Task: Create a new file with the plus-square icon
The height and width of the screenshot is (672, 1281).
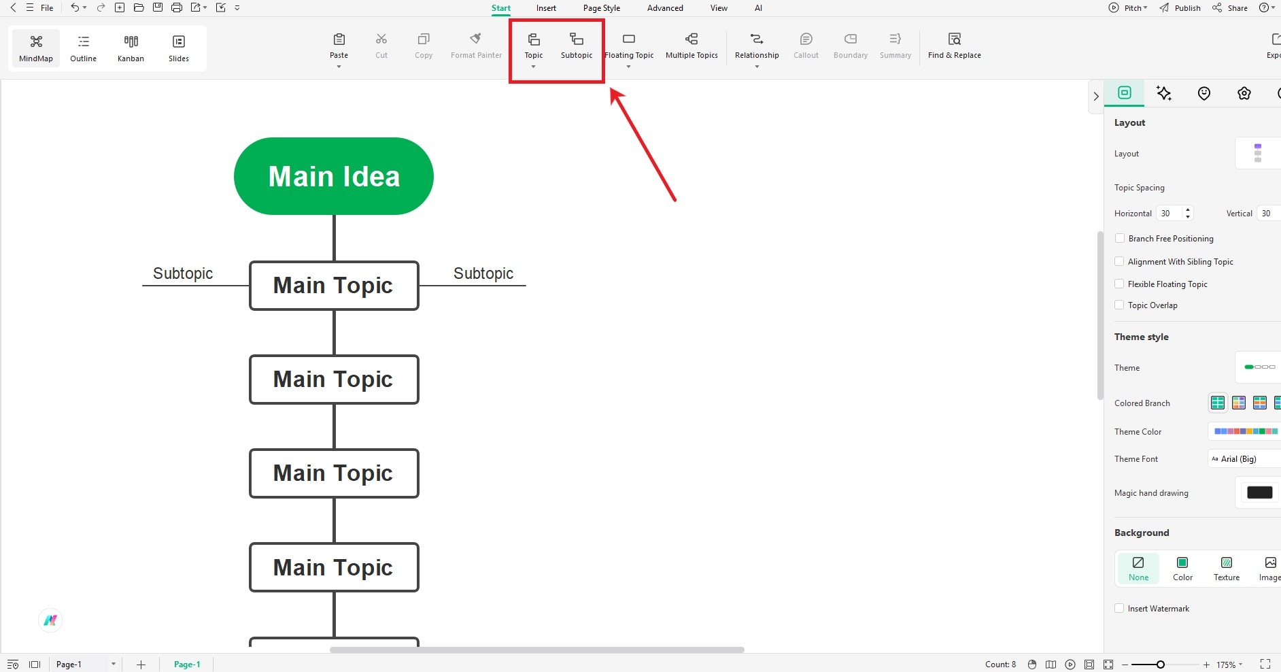Action: 120,7
